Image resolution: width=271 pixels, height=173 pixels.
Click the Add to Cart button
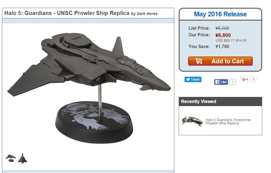coord(220,61)
